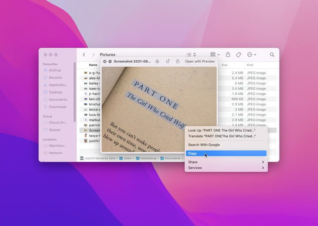This screenshot has width=318, height=226.
Task: Close the Quick Look preview panel
Action: click(x=105, y=61)
